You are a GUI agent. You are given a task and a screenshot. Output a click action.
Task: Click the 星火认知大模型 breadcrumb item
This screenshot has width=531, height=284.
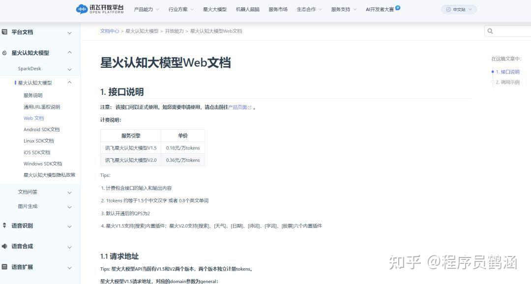click(142, 31)
